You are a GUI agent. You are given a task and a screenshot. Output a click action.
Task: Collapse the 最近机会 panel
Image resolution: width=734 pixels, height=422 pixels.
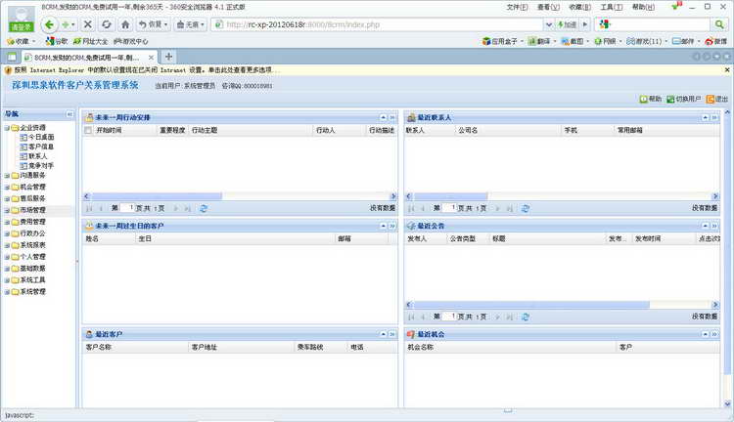click(x=706, y=334)
